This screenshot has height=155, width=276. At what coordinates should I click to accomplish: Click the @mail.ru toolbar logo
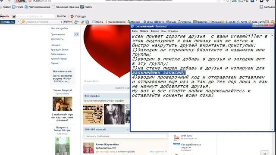click(x=8, y=22)
